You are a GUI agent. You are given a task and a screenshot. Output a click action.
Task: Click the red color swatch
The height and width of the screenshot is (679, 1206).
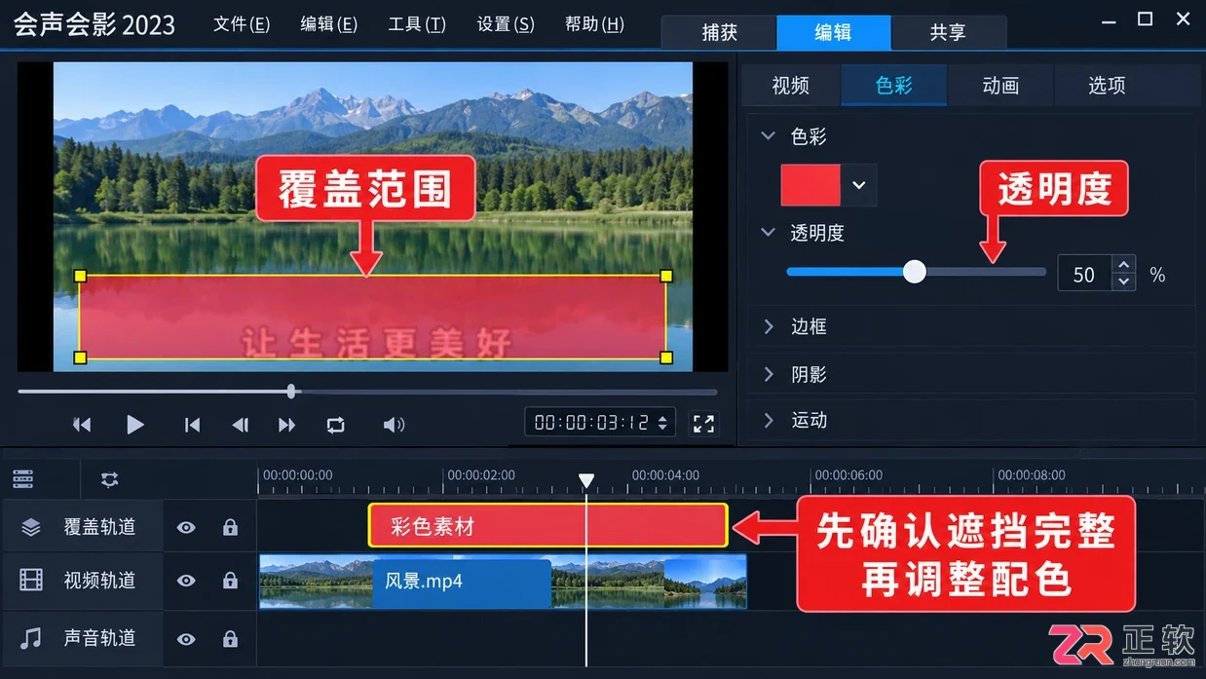(x=810, y=185)
